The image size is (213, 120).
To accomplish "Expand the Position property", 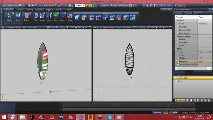I will (x=178, y=39).
